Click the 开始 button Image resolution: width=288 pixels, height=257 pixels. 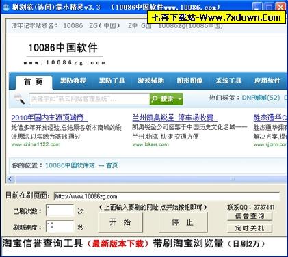120,222
